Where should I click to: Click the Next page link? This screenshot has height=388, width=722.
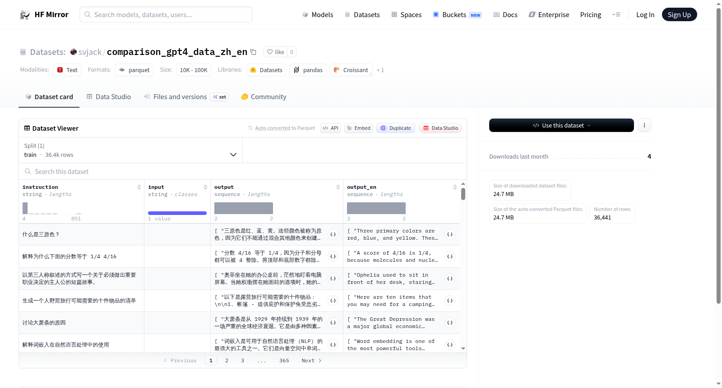(311, 361)
